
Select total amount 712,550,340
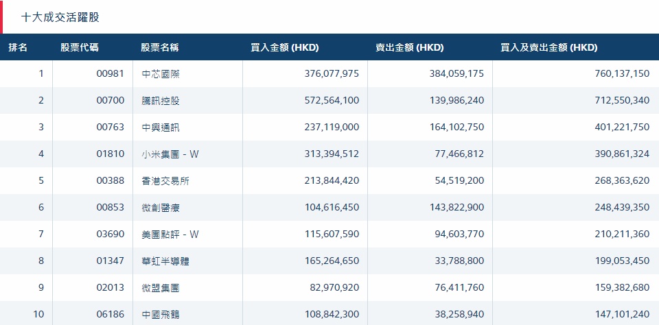622,100
